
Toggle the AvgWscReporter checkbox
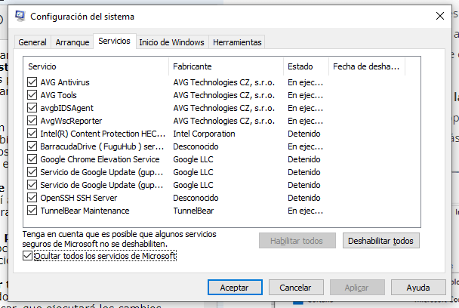coord(32,121)
